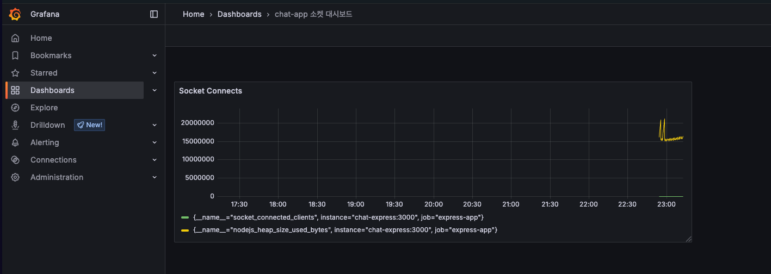Viewport: 771px width, 274px height.
Task: Open Administration in the sidebar
Action: point(57,177)
